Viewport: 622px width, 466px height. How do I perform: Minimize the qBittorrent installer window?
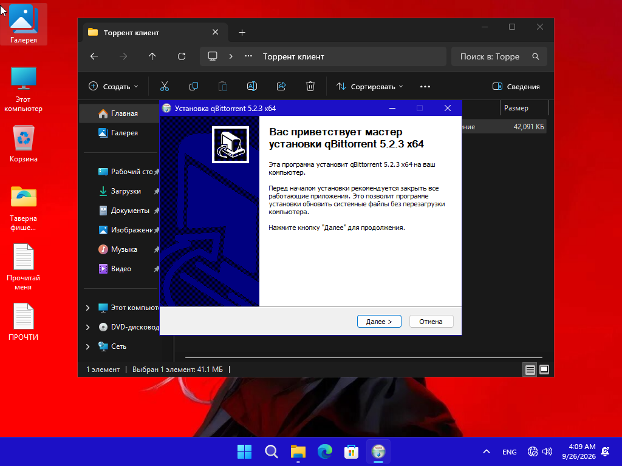[x=392, y=108]
